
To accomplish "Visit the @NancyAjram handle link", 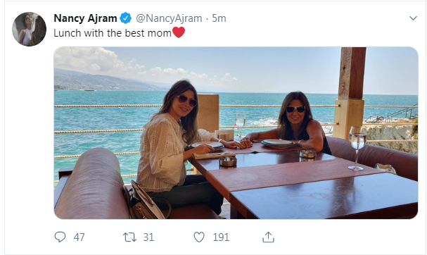I will (x=169, y=18).
